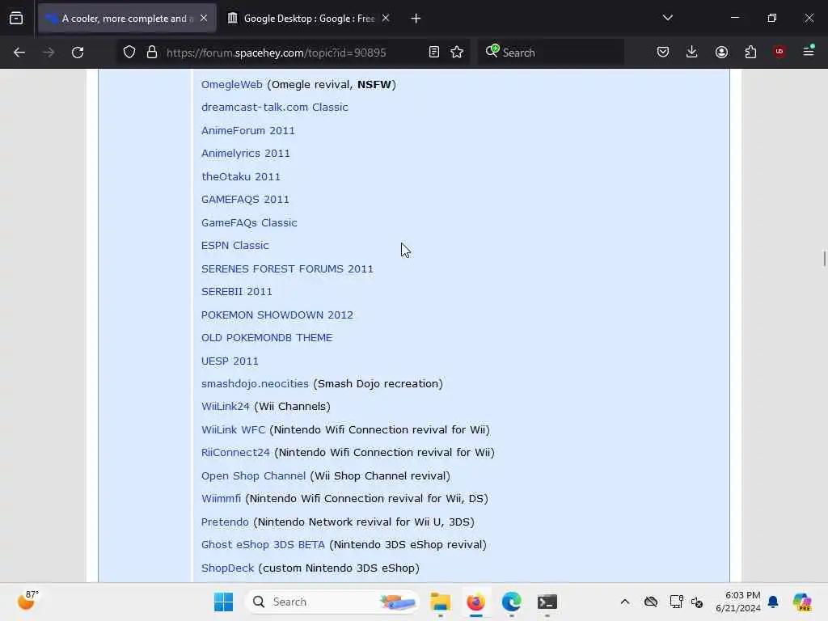Visit the POKEMON SHOWDOWN 2012 link
The width and height of the screenshot is (828, 621).
click(277, 315)
